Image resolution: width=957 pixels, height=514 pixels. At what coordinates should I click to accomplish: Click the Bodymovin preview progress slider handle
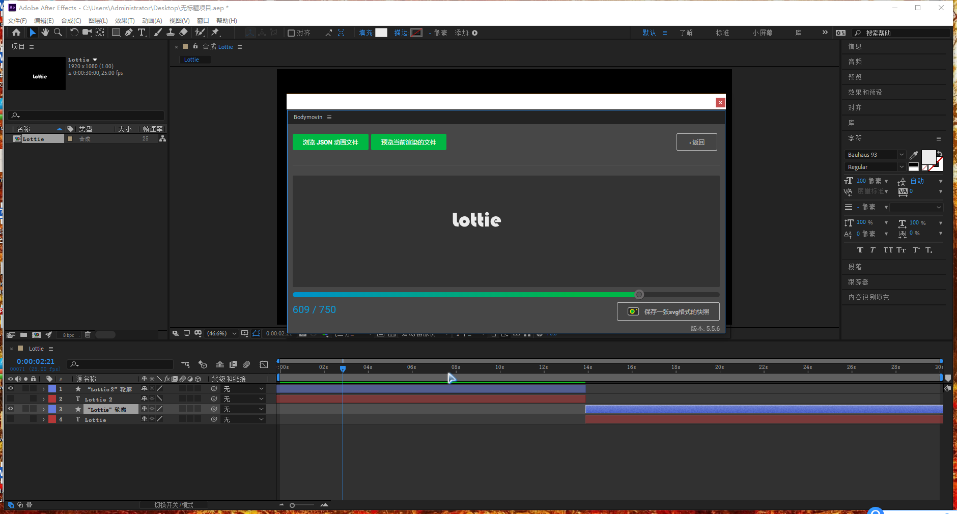point(639,294)
